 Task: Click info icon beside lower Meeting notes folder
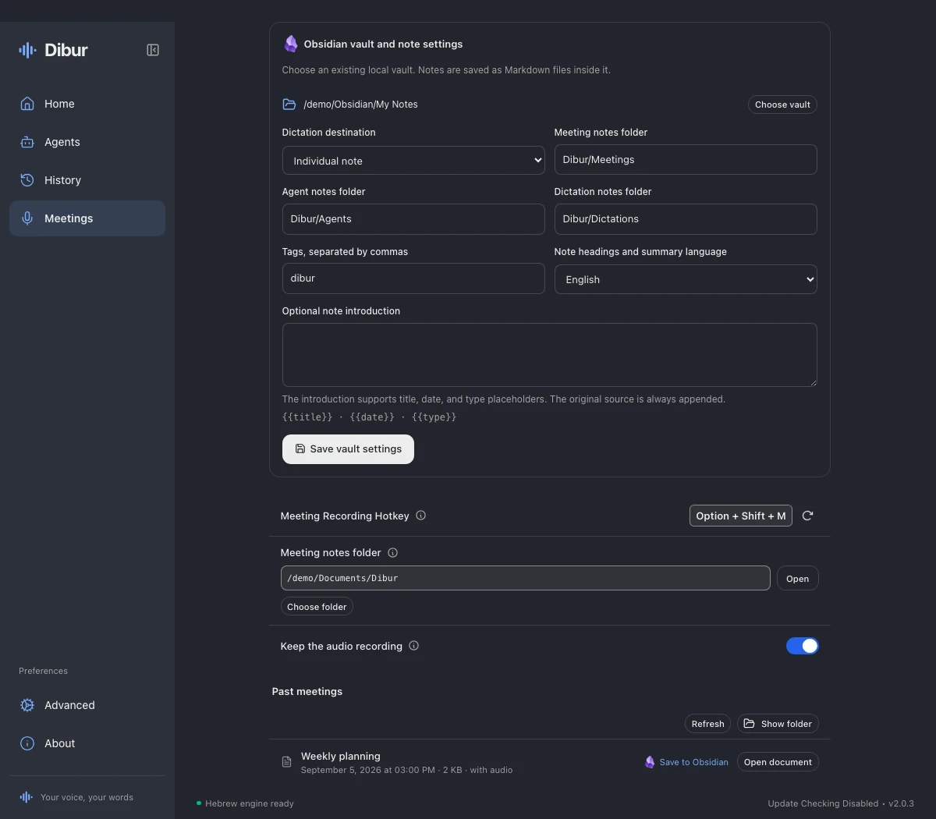point(393,552)
